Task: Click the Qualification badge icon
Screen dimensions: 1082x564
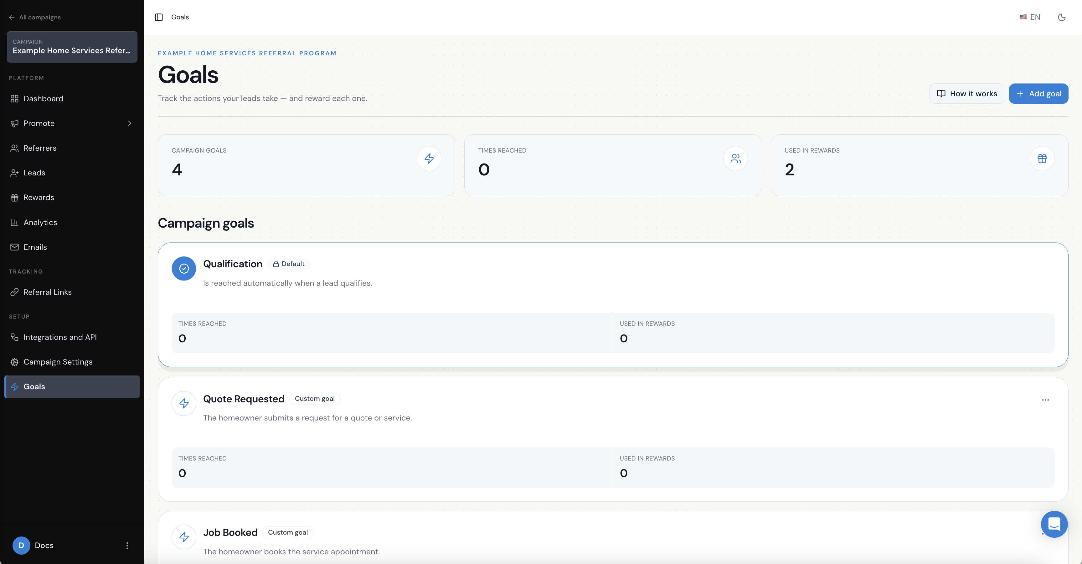Action: click(x=183, y=268)
